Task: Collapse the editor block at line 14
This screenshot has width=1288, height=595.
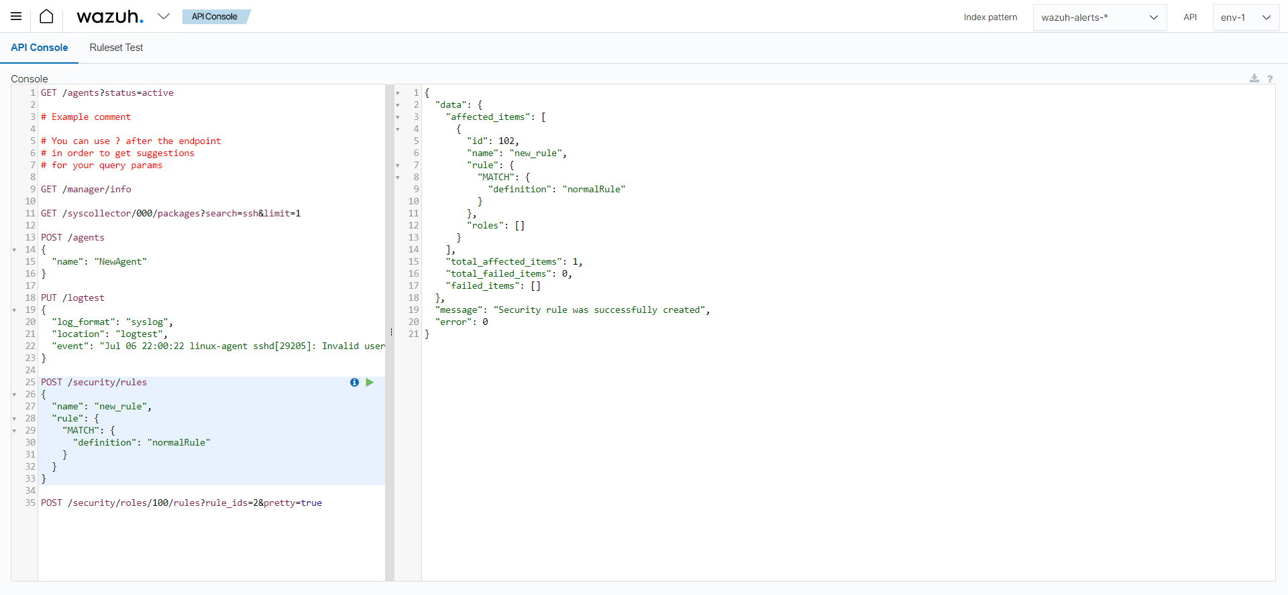Action: [14, 250]
